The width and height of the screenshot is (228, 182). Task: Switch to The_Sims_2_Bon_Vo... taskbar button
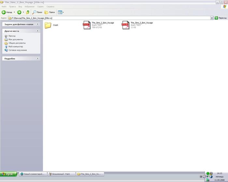(90, 174)
